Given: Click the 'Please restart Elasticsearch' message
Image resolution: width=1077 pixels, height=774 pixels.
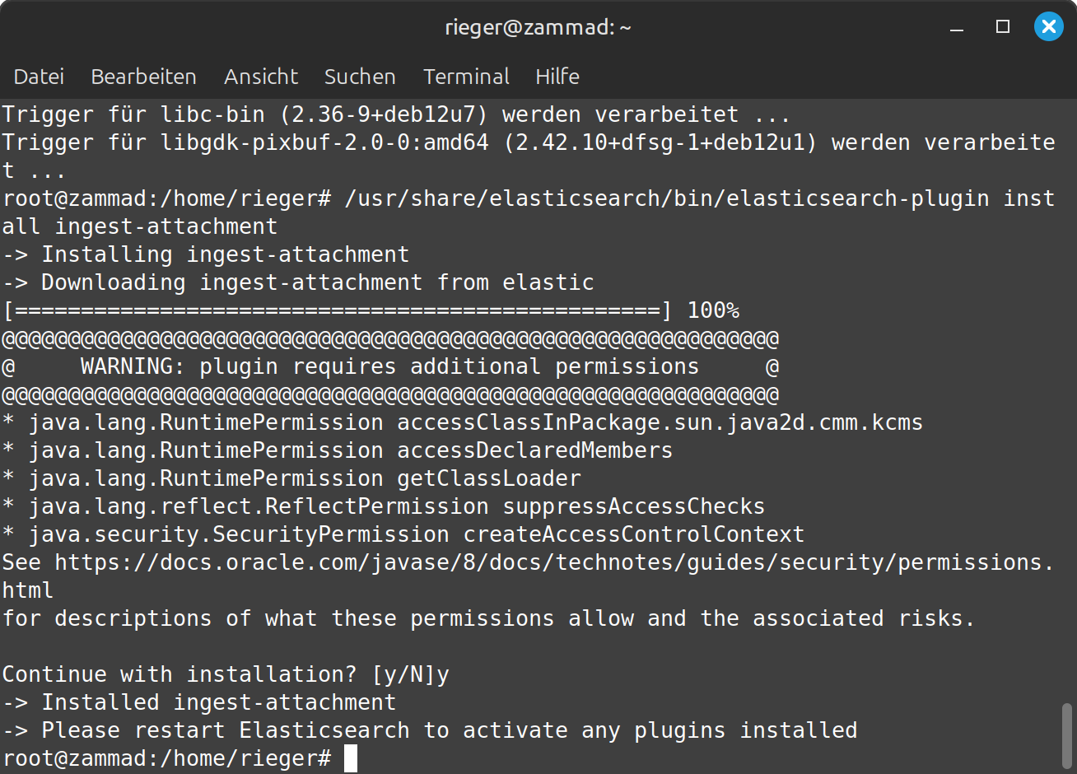Looking at the screenshot, I should 430,730.
